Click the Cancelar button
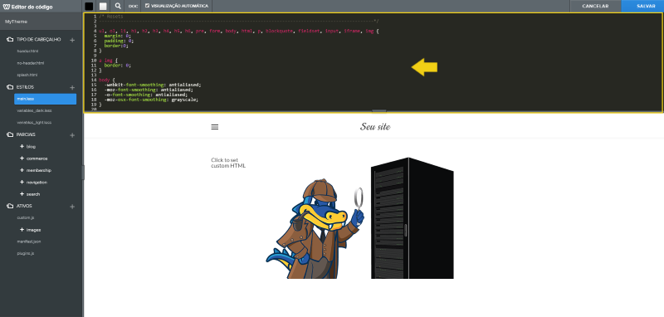The height and width of the screenshot is (317, 664). pyautogui.click(x=595, y=6)
